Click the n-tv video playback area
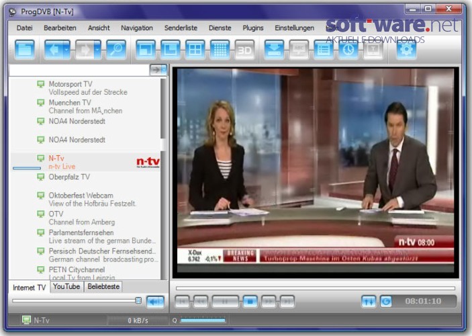Image resolution: width=472 pixels, height=336 pixels. 315,173
